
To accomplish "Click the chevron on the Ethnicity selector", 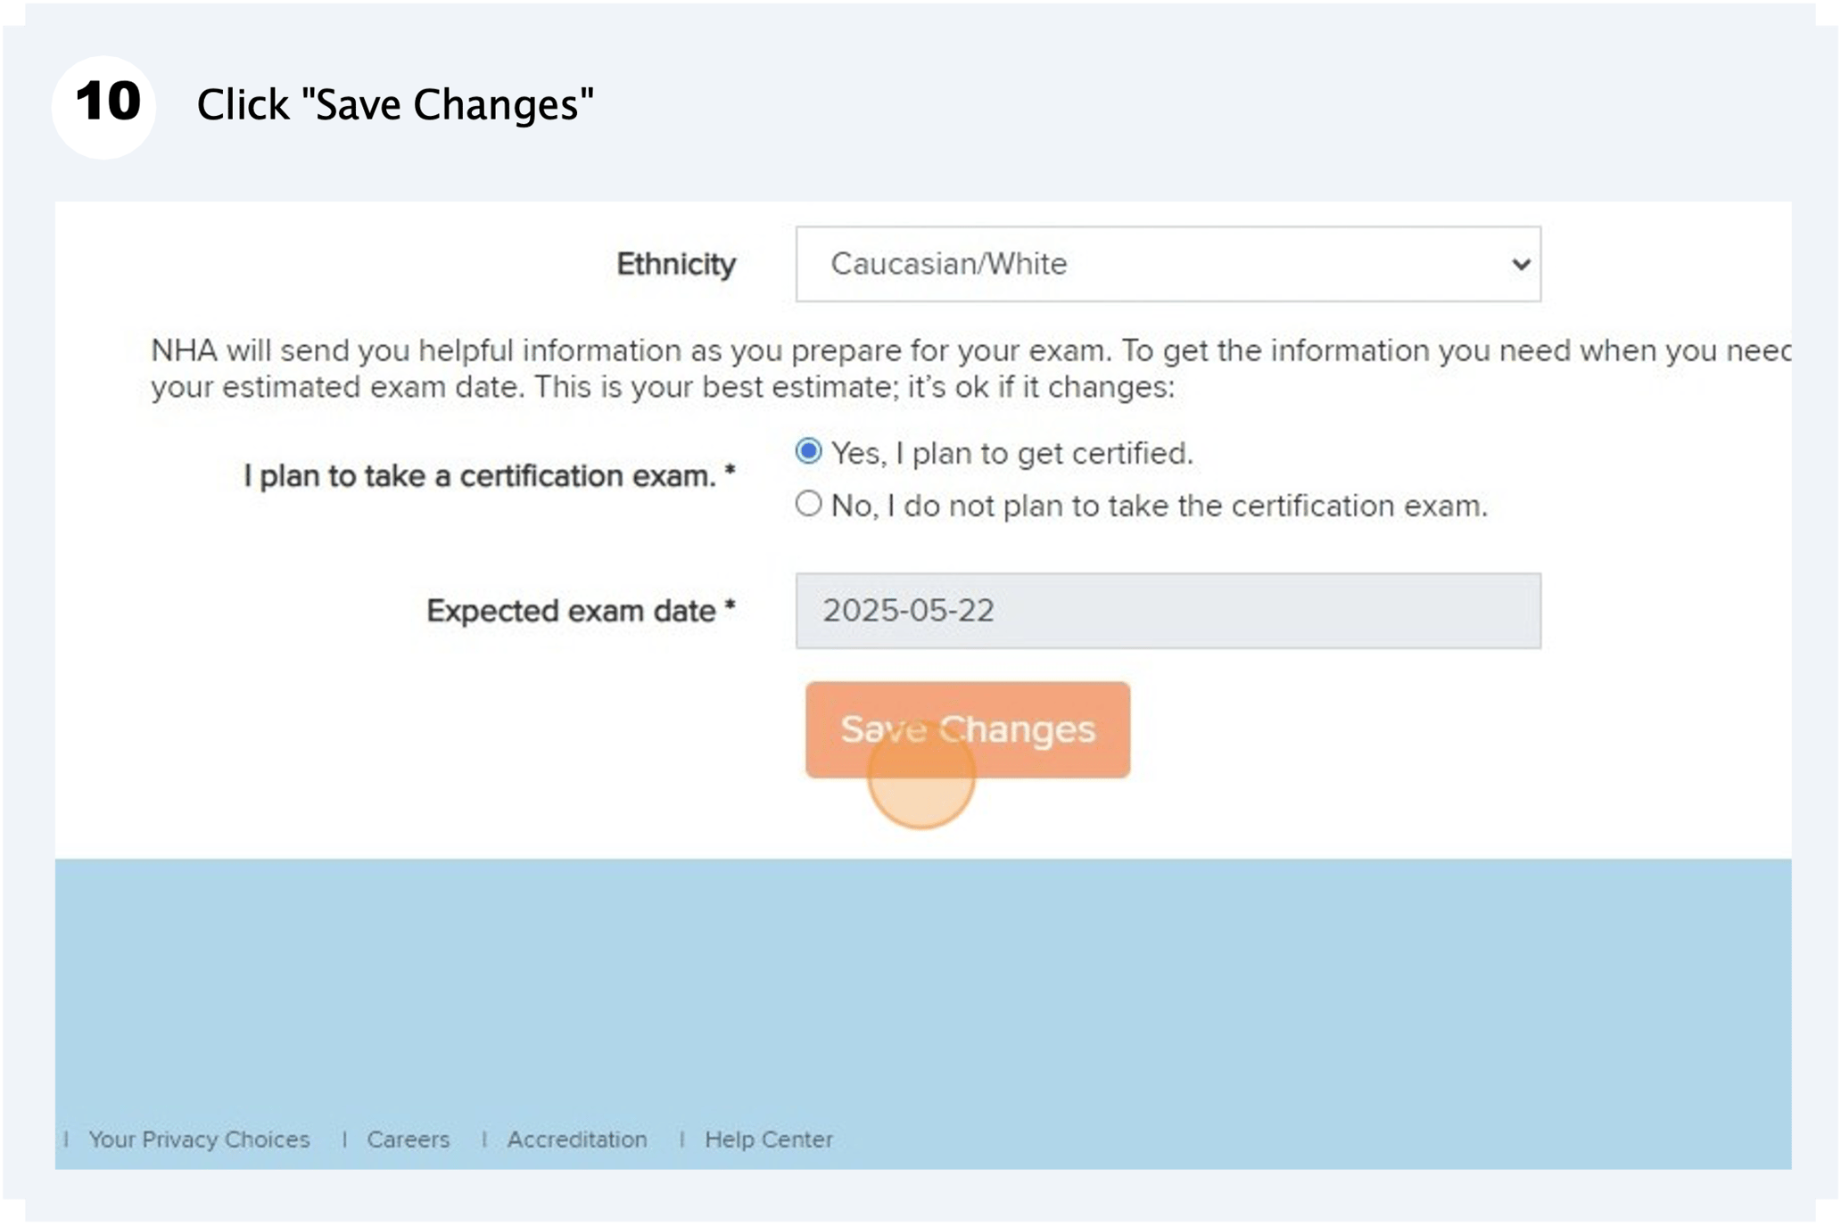I will tap(1519, 264).
